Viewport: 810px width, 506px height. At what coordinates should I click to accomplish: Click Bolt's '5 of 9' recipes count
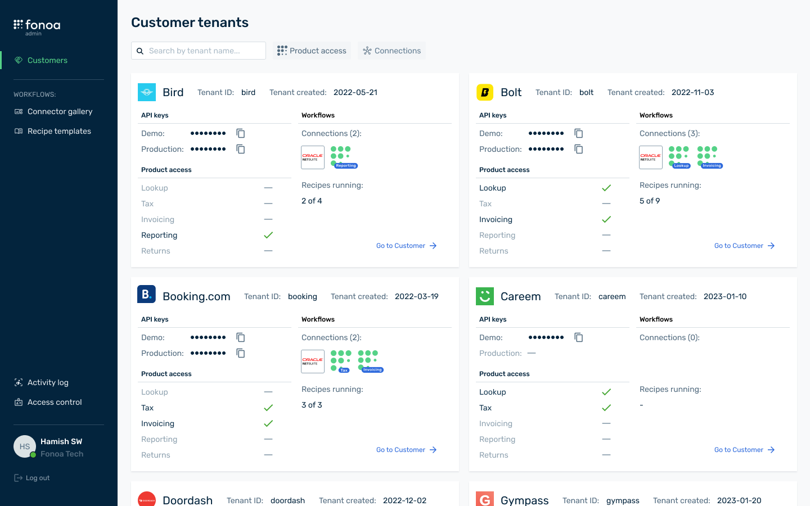[650, 201]
